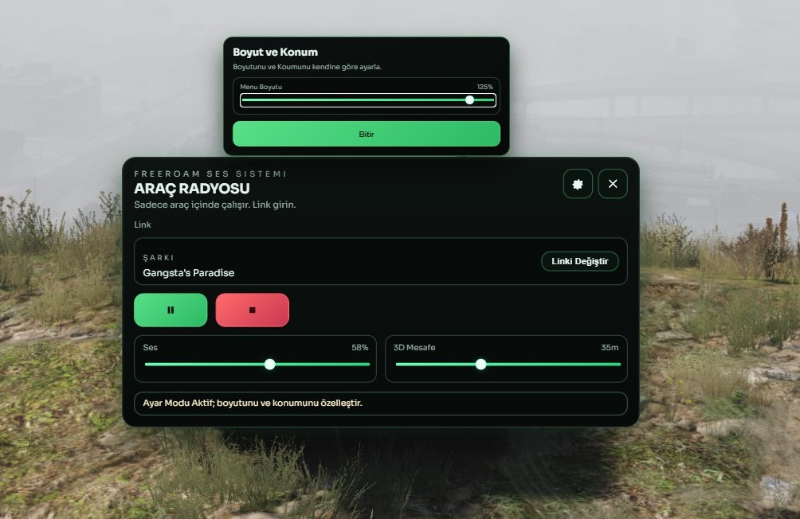800x519 pixels.
Task: Click the Menu Boyutu label
Action: [x=261, y=87]
